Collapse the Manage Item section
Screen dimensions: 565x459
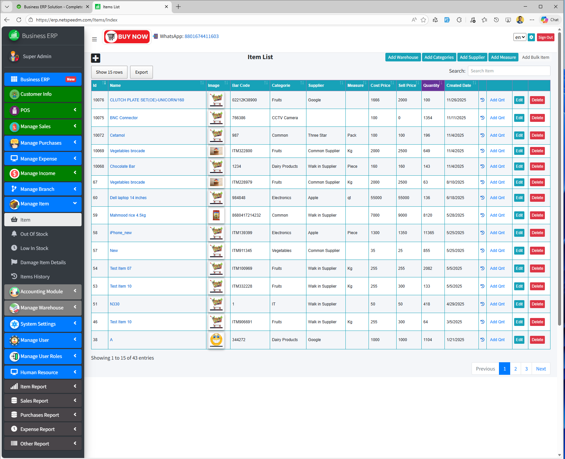pyautogui.click(x=43, y=204)
